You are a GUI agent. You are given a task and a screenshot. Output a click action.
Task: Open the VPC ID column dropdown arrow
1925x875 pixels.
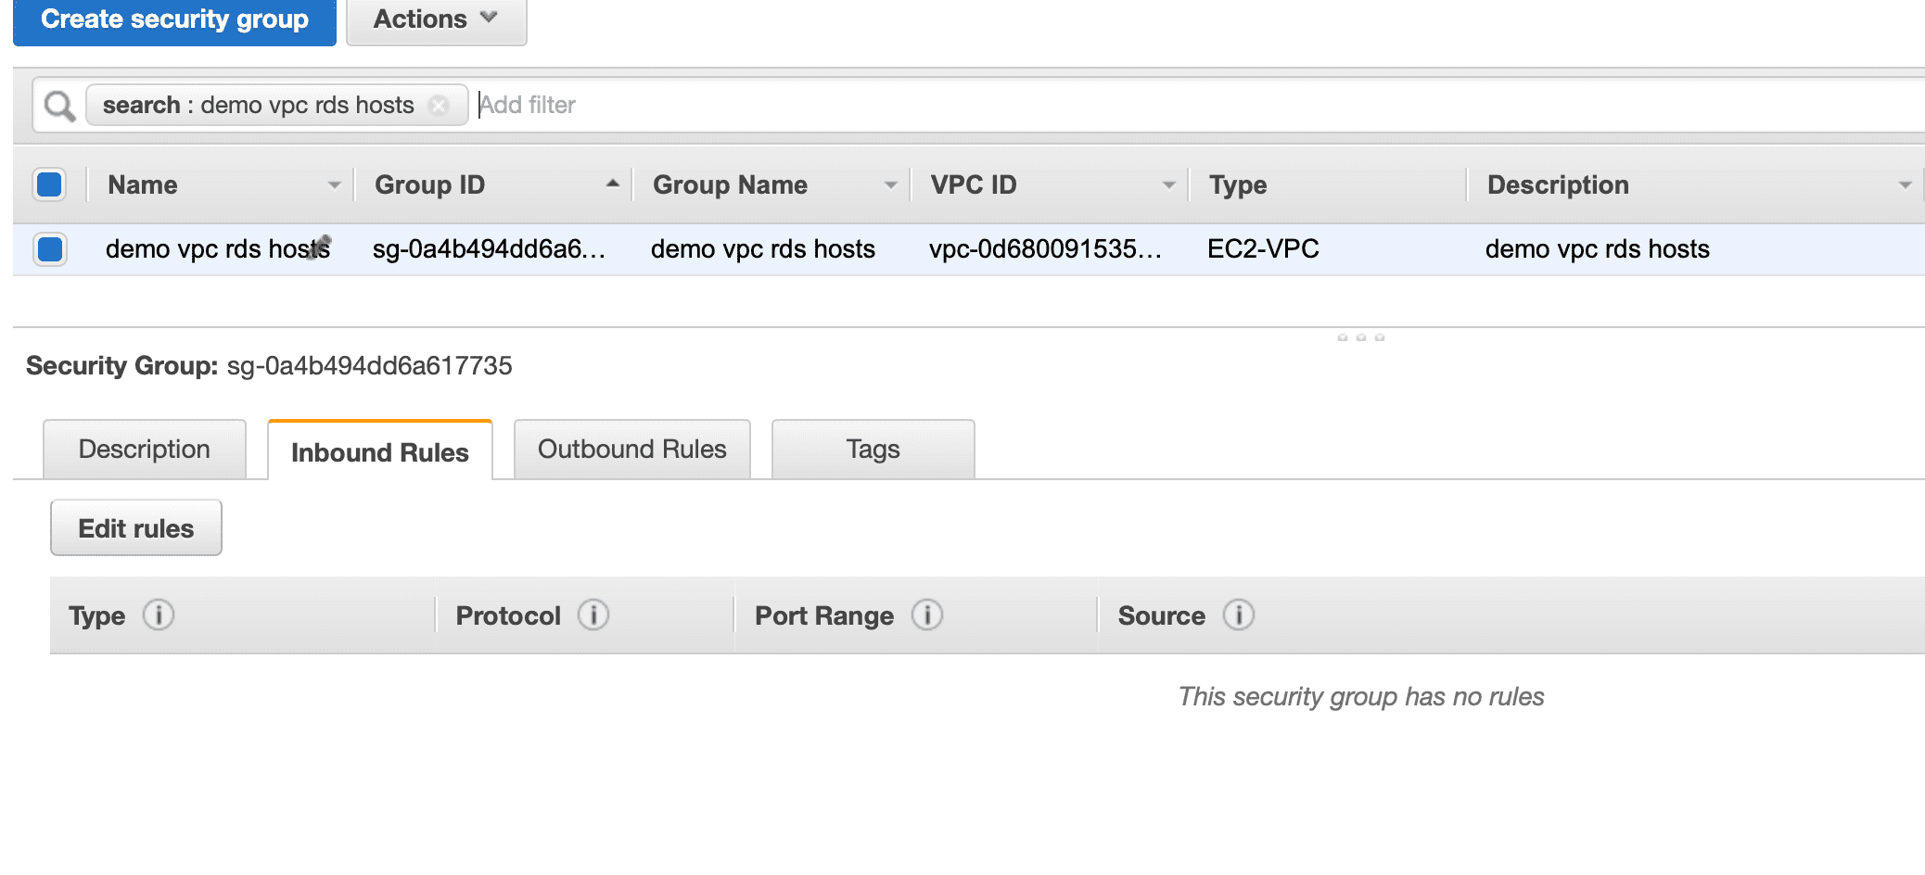click(1168, 185)
